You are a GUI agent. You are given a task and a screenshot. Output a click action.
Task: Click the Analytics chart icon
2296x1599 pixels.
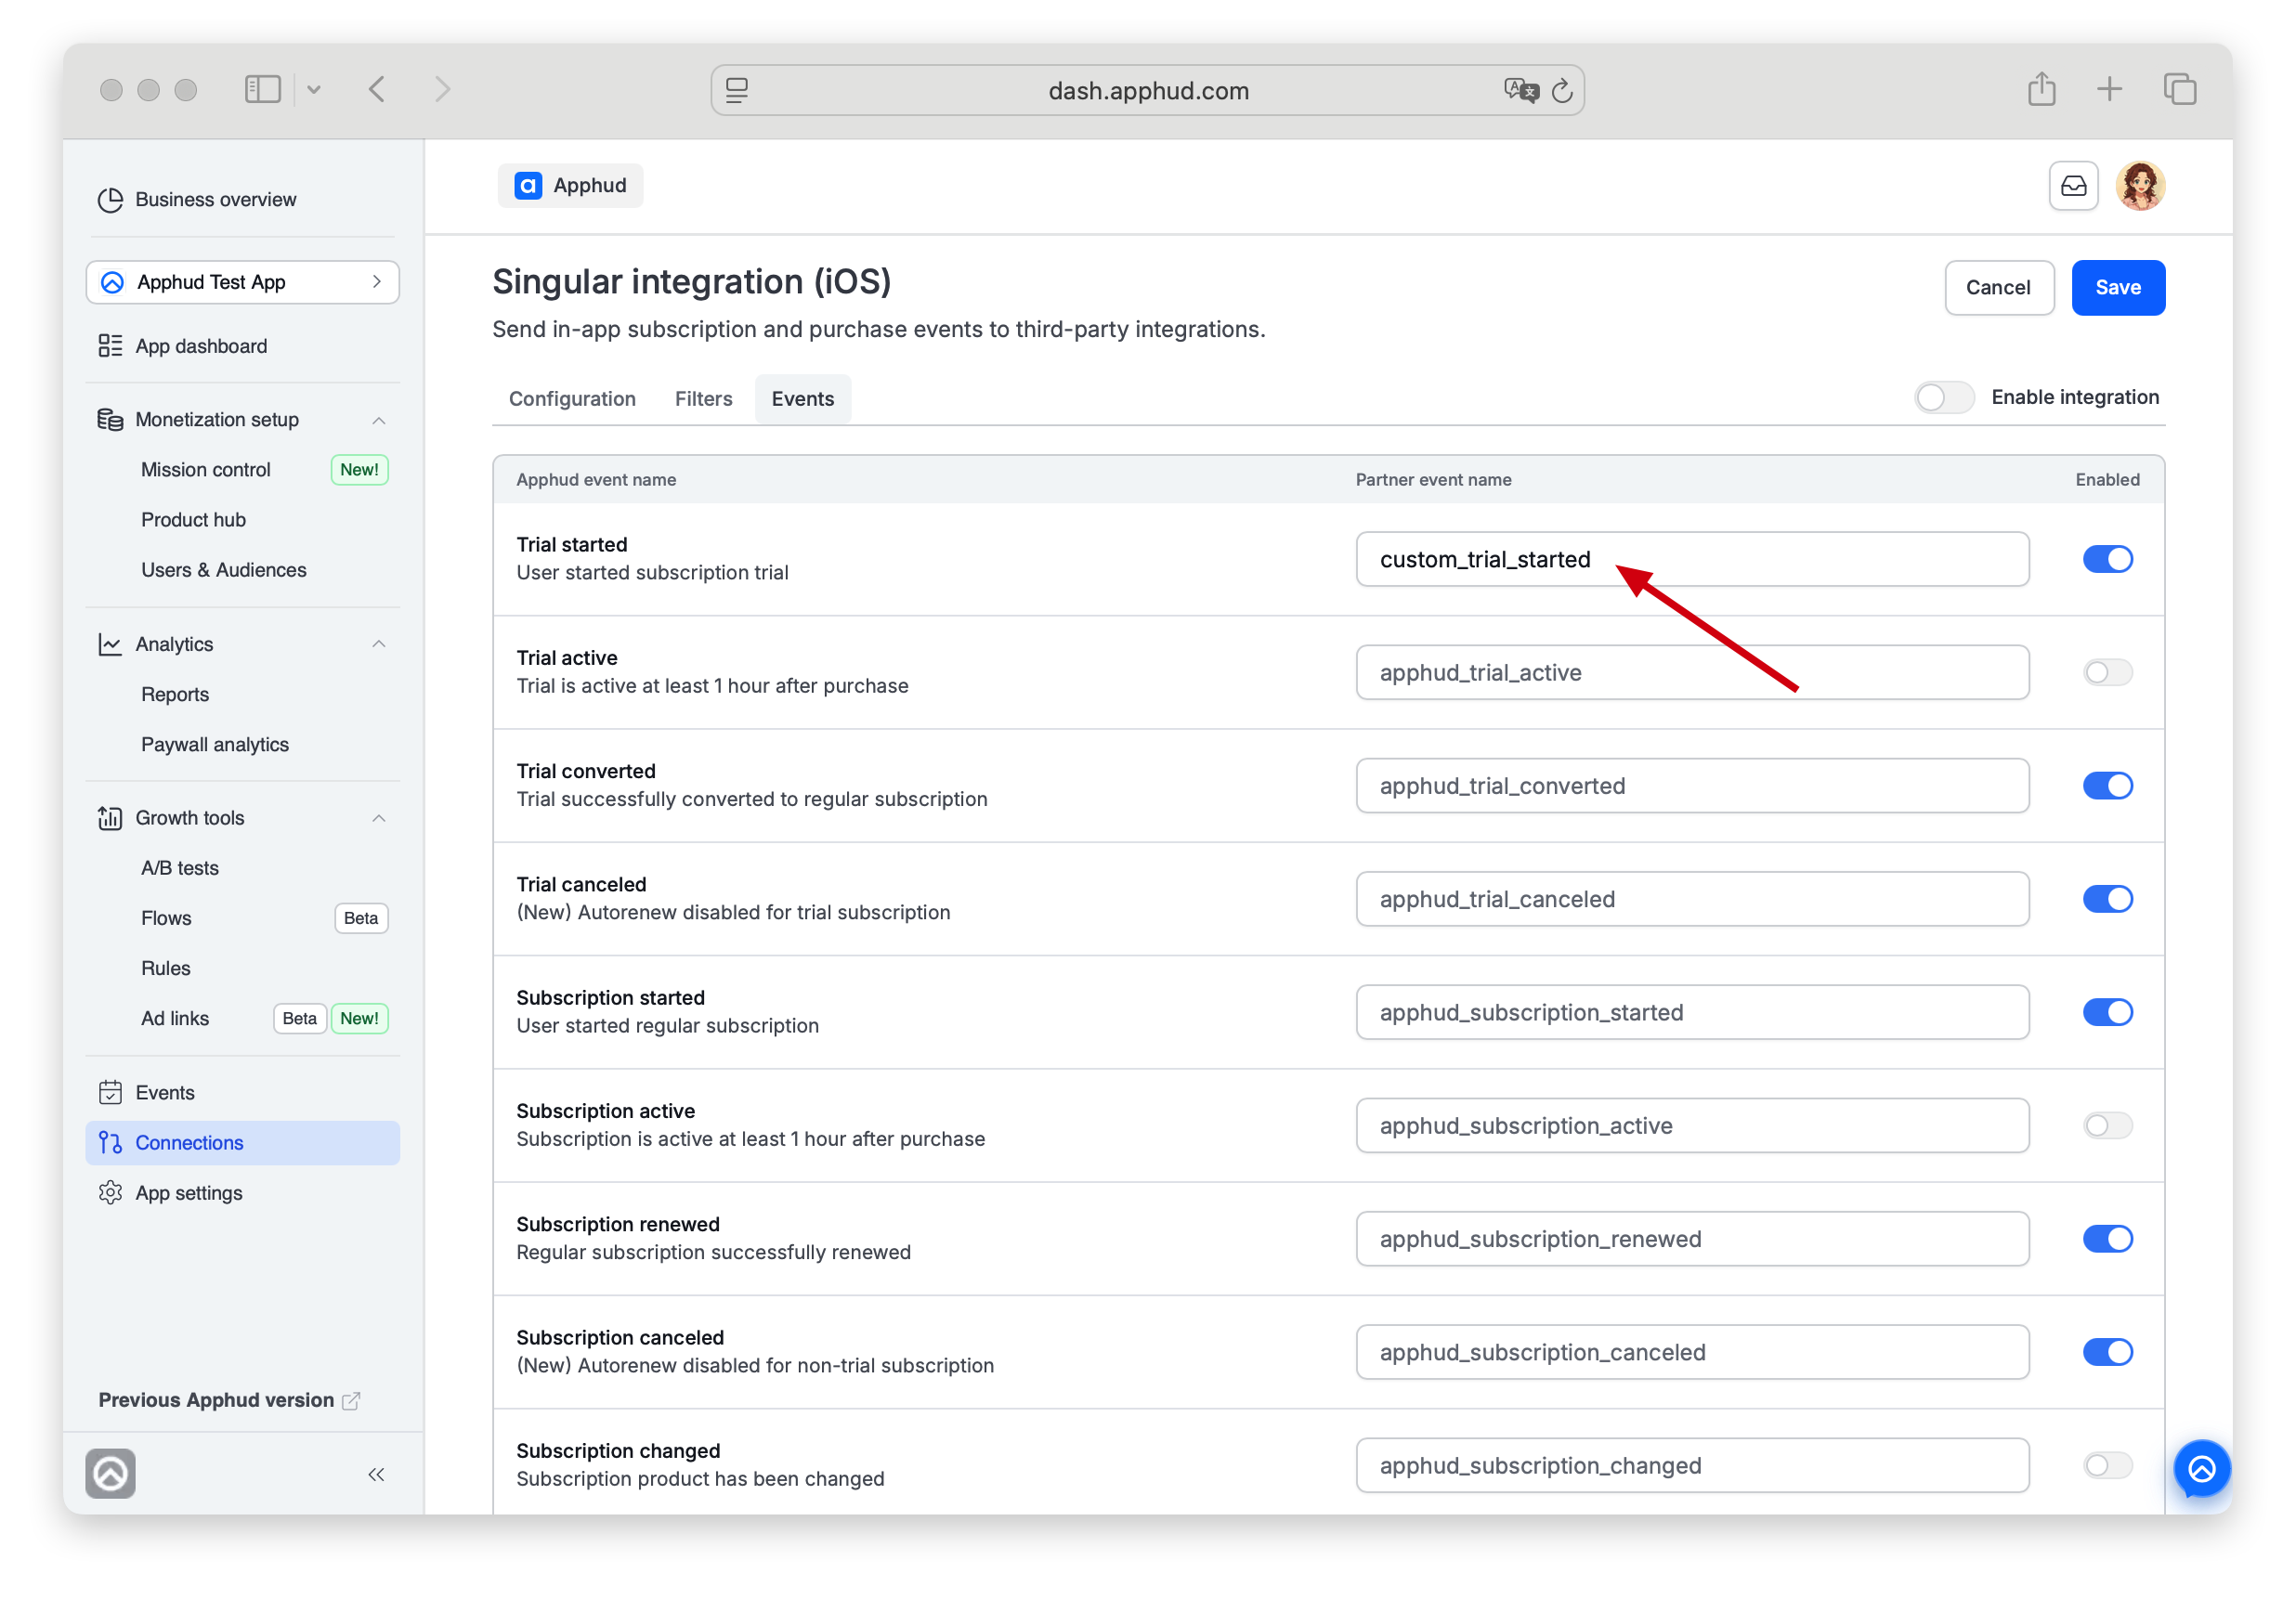pyautogui.click(x=110, y=644)
